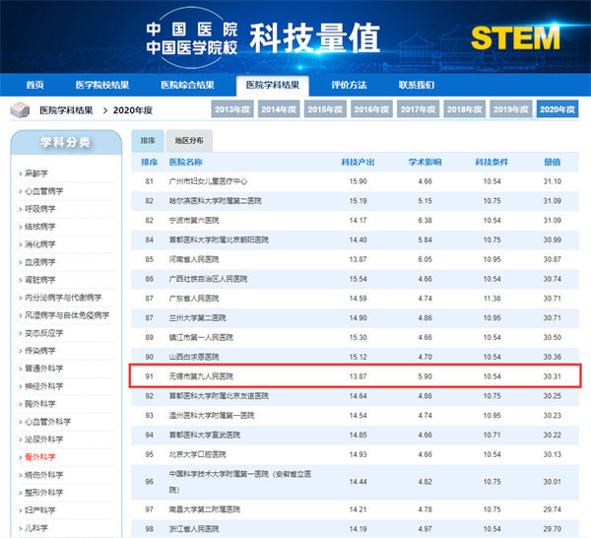Select 风湿病学与自体免疫病学 subject

point(67,315)
